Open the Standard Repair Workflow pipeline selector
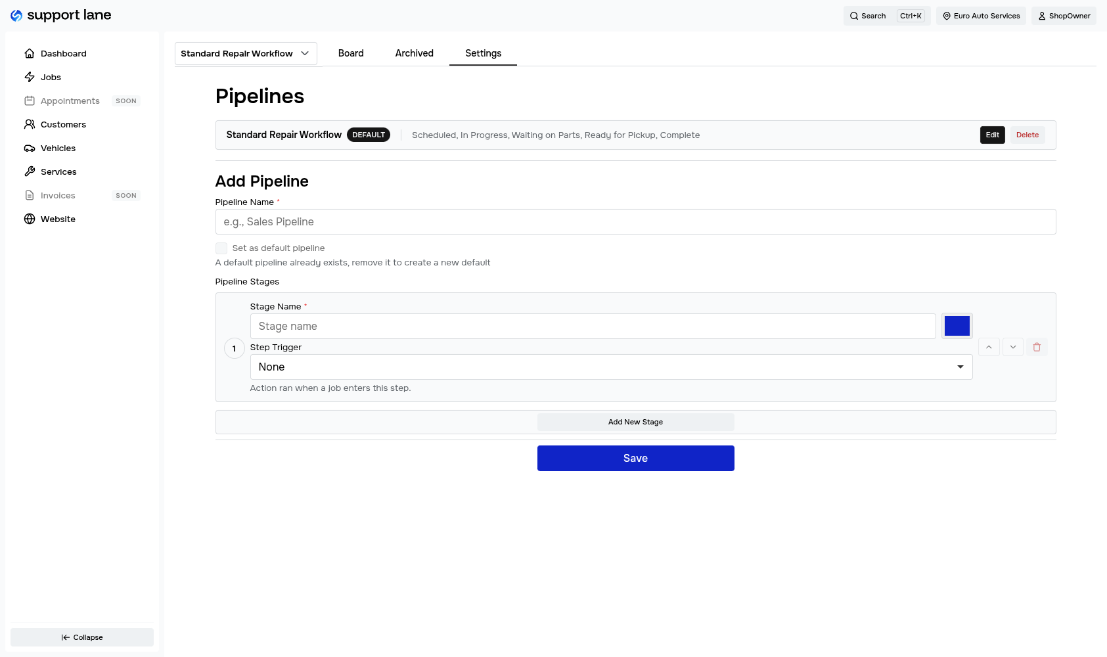This screenshot has width=1107, height=657. click(x=245, y=53)
